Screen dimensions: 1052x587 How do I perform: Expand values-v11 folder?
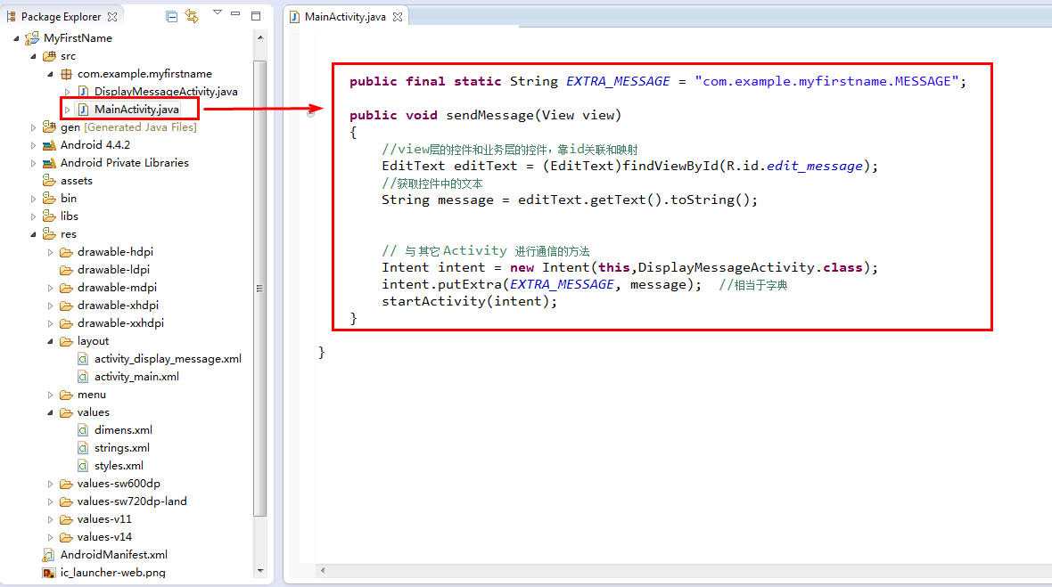pyautogui.click(x=50, y=519)
